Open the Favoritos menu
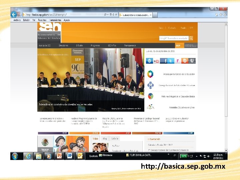 [42, 20]
